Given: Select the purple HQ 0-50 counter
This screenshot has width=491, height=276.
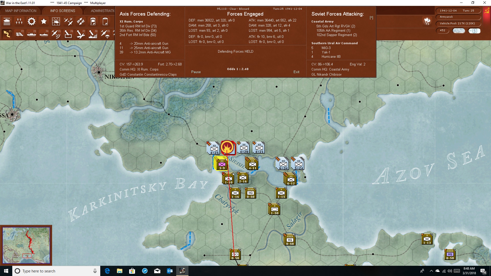Looking at the screenshot, I should 450,255.
